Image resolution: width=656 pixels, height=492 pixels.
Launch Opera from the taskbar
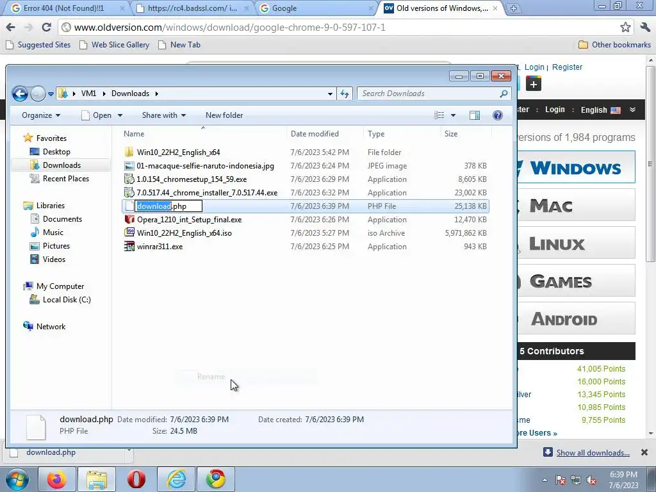[136, 479]
